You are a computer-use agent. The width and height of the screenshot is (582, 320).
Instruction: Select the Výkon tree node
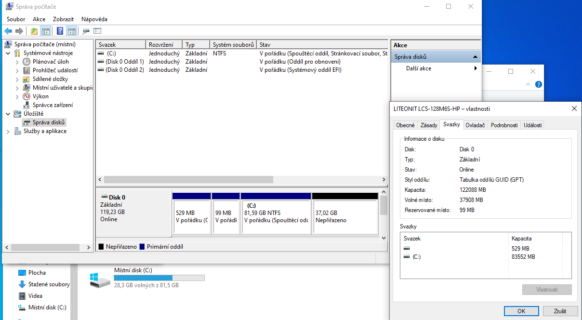[x=40, y=96]
